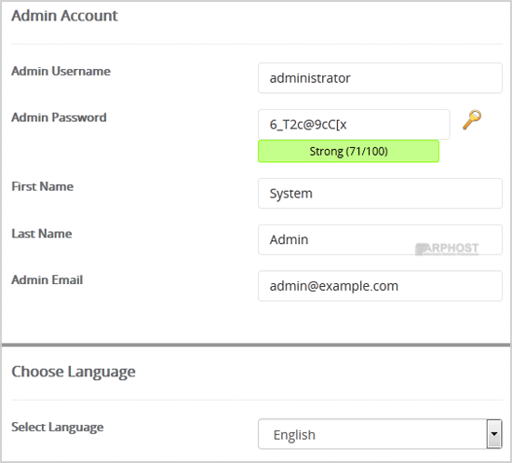Focus the Admin Username input field
512x463 pixels.
(x=380, y=78)
